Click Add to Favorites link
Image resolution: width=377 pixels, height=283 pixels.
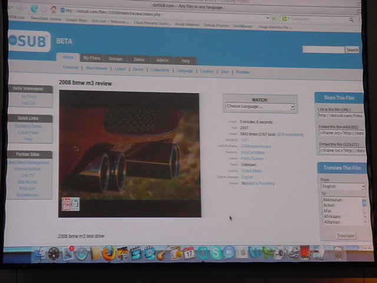[x=260, y=183]
